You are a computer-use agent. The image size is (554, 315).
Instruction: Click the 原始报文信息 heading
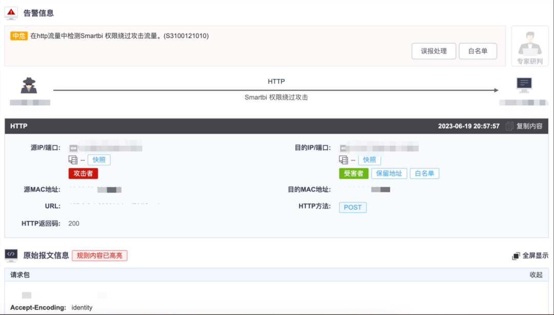46,255
